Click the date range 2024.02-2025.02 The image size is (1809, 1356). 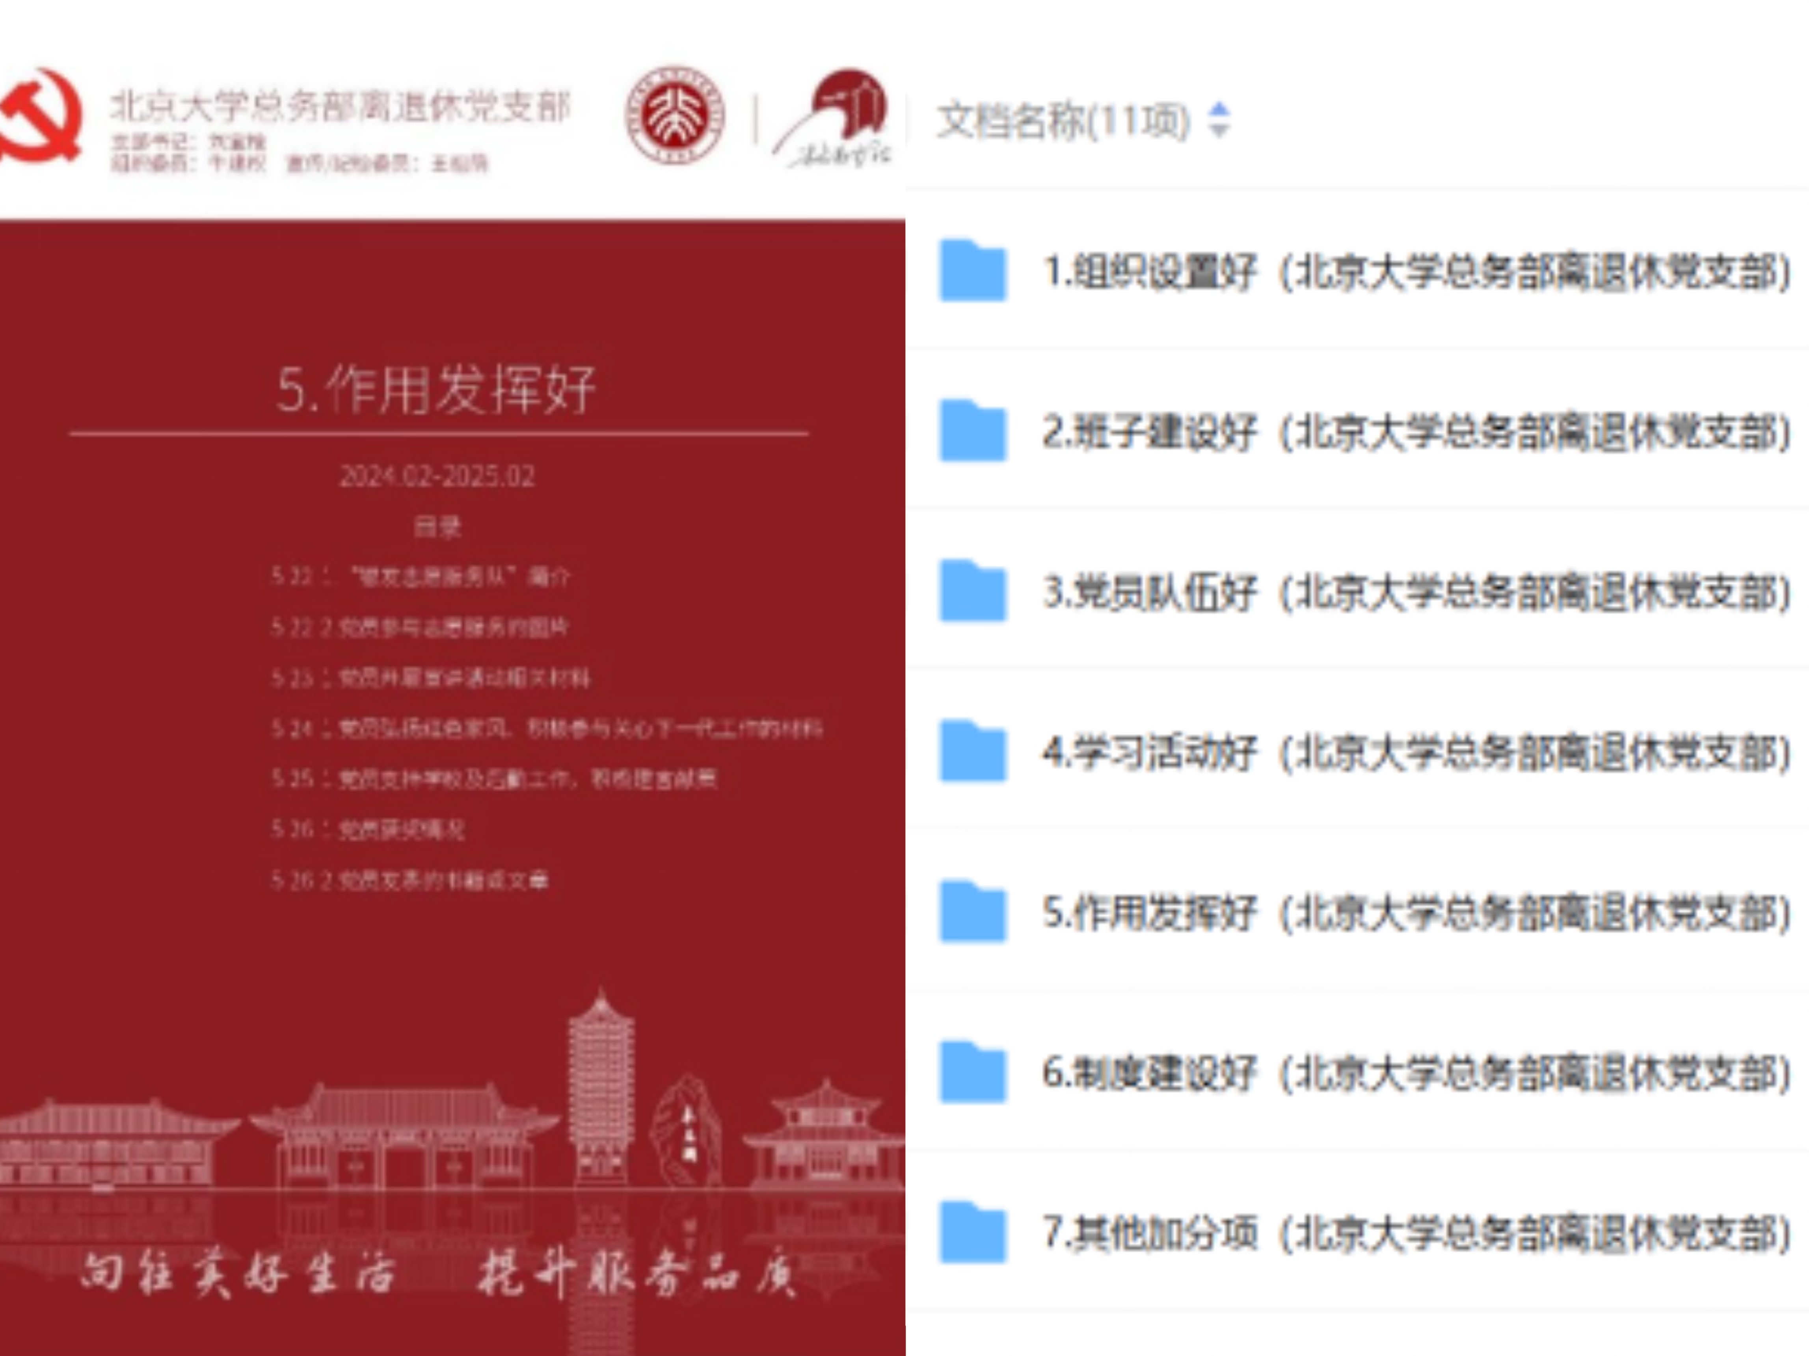pyautogui.click(x=437, y=476)
